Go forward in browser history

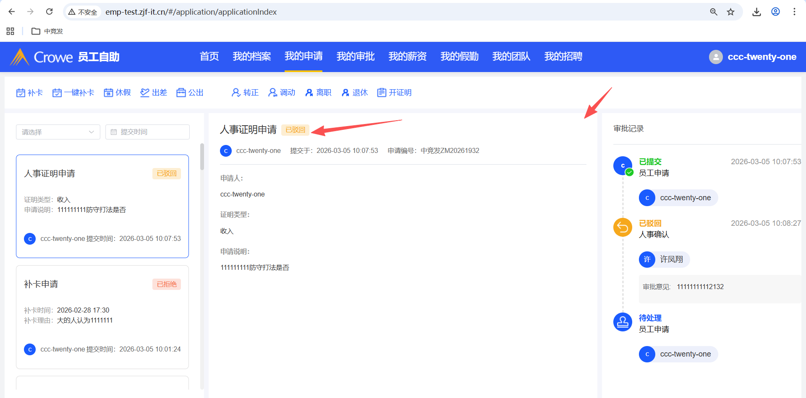[x=30, y=12]
